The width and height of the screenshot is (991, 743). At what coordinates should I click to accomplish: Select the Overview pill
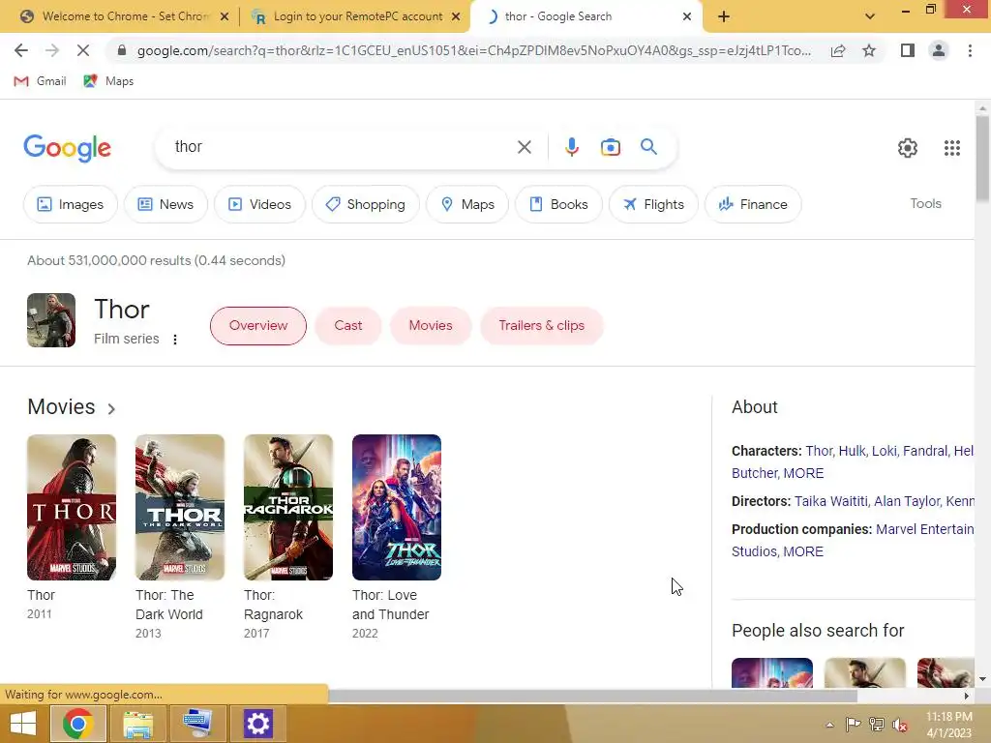click(257, 325)
